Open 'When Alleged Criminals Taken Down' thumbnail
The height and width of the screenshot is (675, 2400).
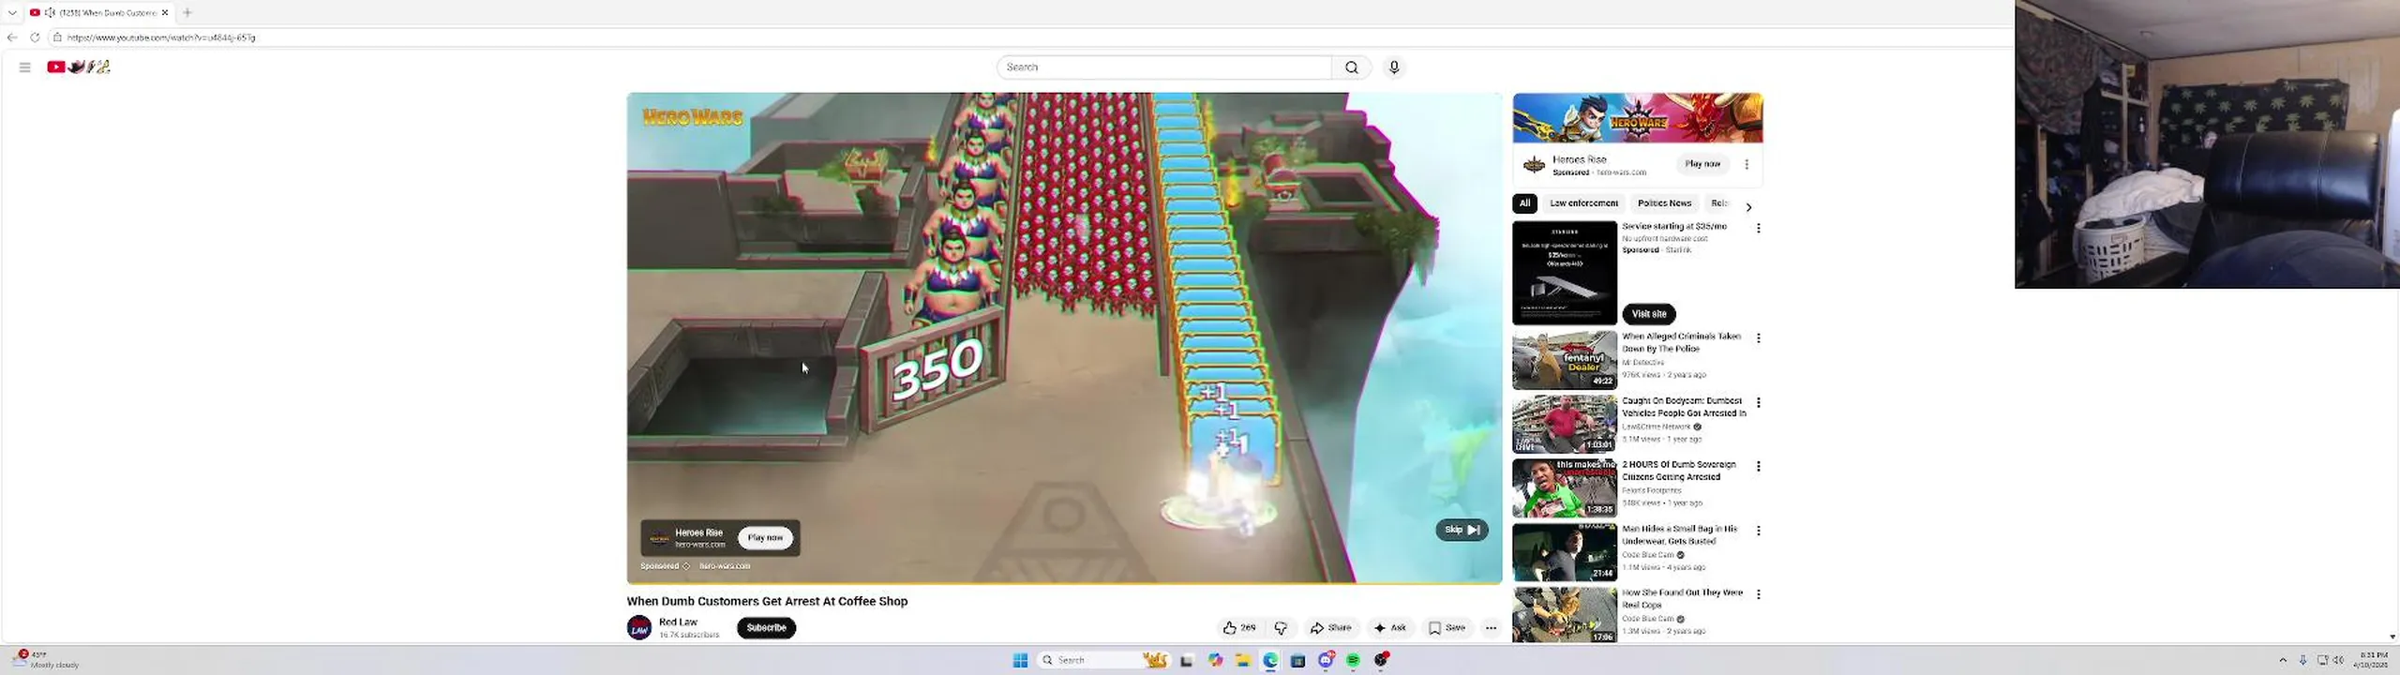(x=1565, y=360)
